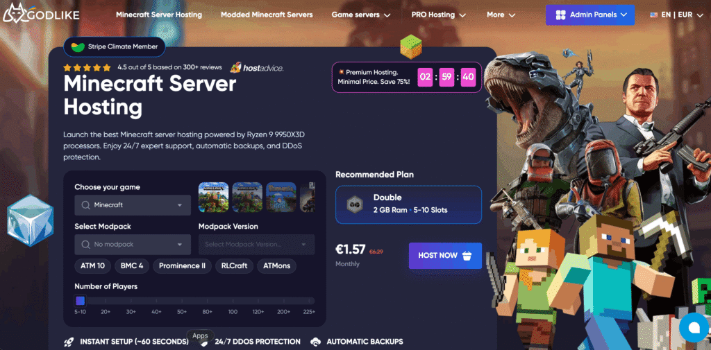Expand the PRO Hosting menu
711x350 pixels.
pyautogui.click(x=439, y=15)
